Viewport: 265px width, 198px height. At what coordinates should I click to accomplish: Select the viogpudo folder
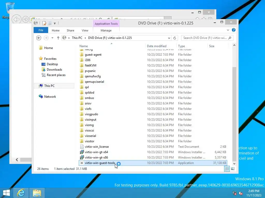[91, 114]
